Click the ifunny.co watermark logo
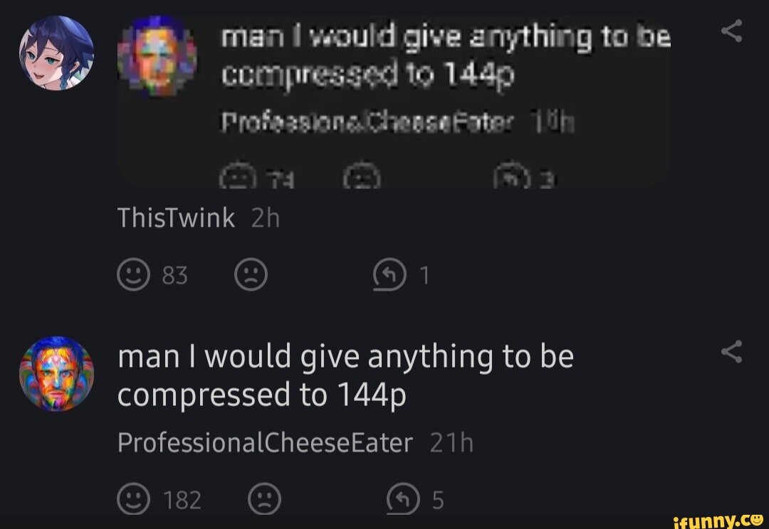 coord(718,519)
